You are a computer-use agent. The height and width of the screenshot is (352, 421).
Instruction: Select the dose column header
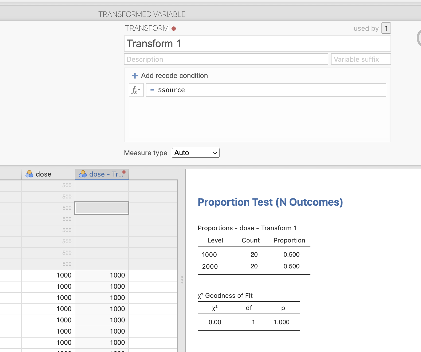48,174
